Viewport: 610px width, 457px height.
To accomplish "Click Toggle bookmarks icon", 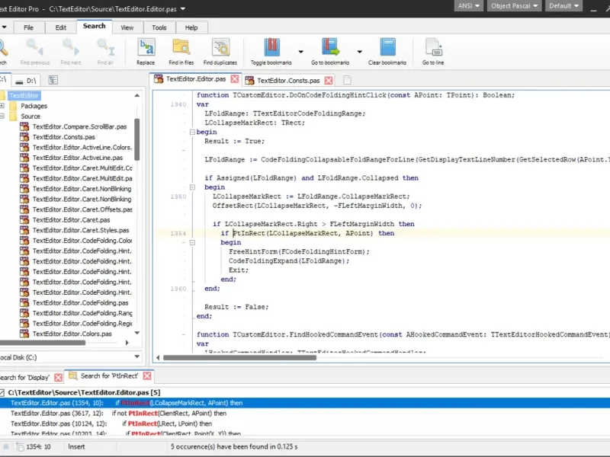I will pyautogui.click(x=271, y=51).
